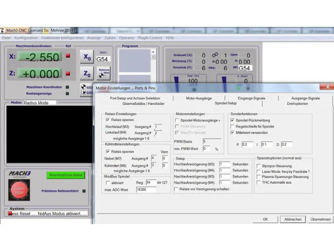The image size is (334, 251).
Task: Click the X coordinate display -2.550
Action: [40, 57]
